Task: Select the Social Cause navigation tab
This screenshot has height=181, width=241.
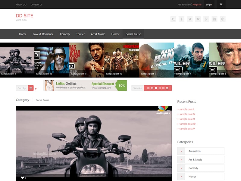Action: (133, 34)
